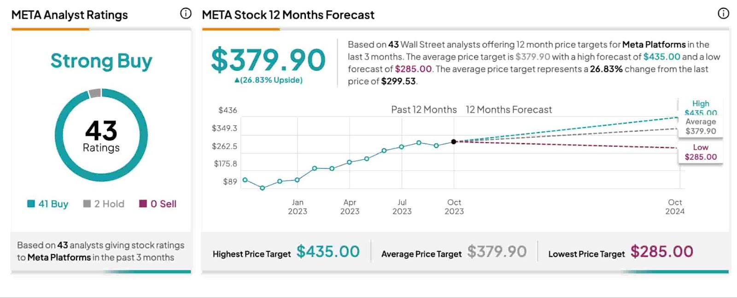Screen dimensions: 737x298
Task: Click the 41 Buy legend text
Action: click(53, 204)
